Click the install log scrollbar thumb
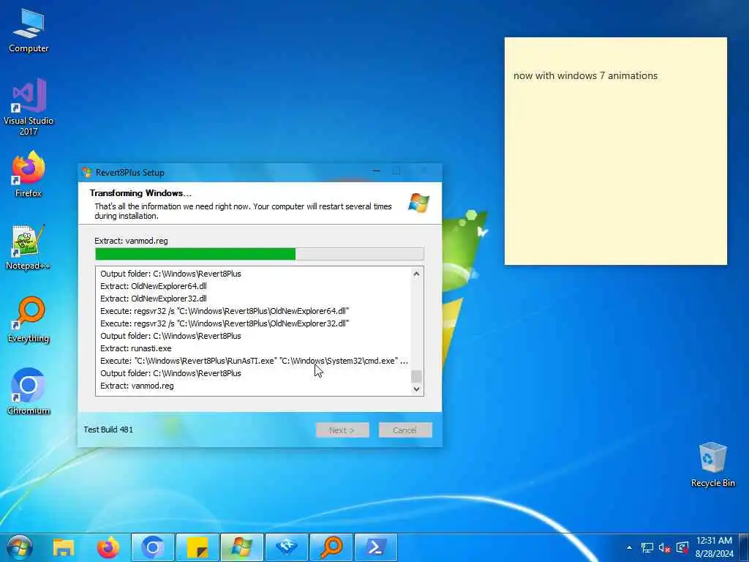 point(416,376)
